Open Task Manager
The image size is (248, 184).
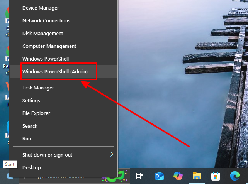63,88
